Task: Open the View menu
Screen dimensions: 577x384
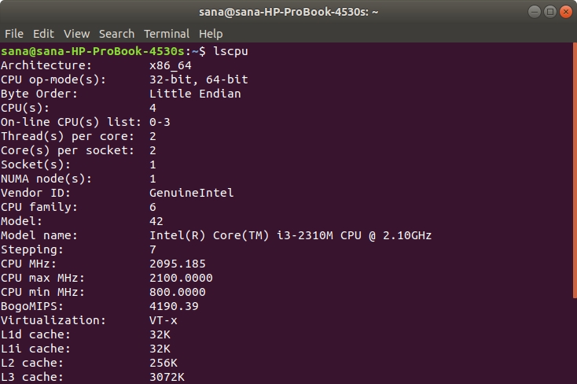Action: pyautogui.click(x=76, y=34)
